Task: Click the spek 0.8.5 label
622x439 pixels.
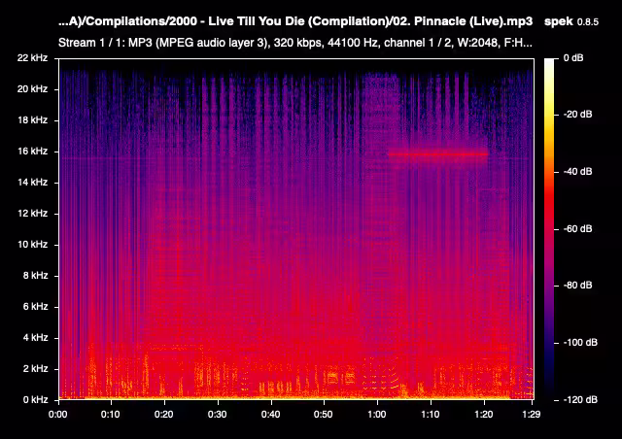Action: tap(571, 21)
